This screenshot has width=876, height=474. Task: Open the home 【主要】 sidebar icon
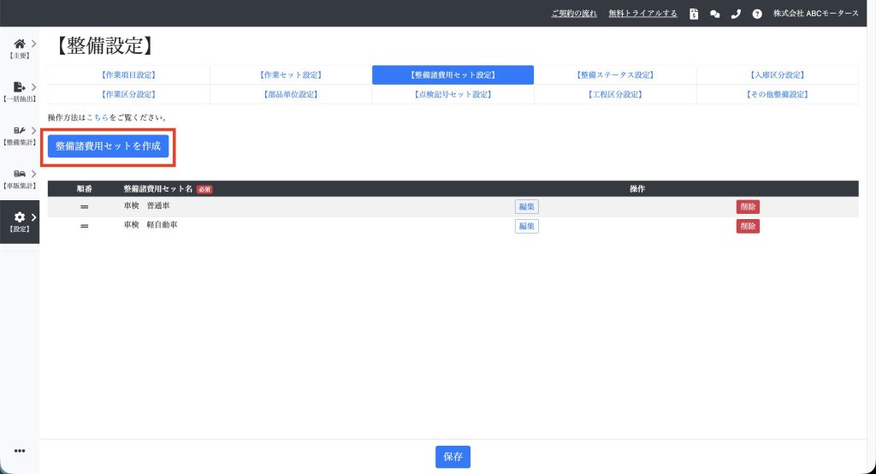pyautogui.click(x=19, y=44)
